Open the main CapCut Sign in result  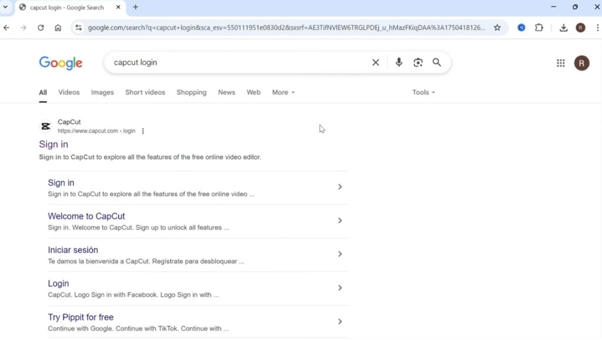click(53, 144)
